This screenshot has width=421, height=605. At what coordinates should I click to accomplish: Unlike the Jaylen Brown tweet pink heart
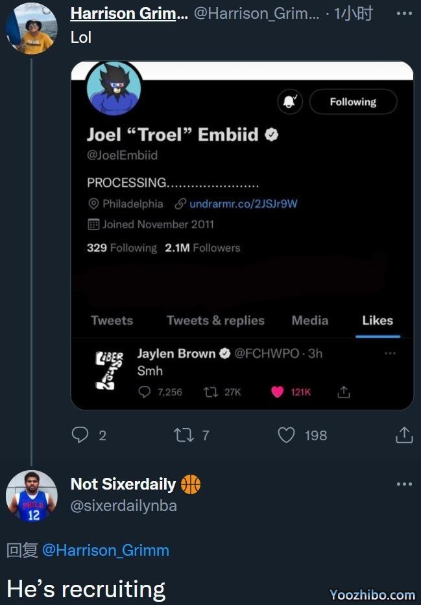tap(278, 392)
